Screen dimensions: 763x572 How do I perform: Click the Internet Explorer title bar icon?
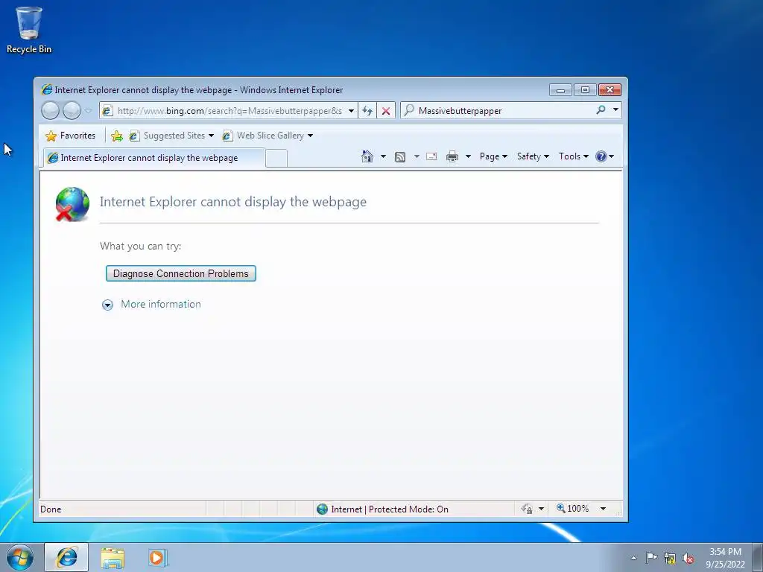coord(47,89)
